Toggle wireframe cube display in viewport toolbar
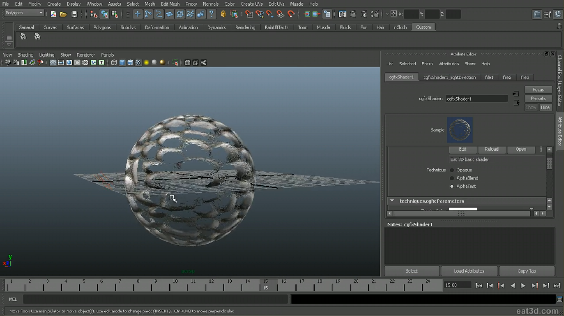The image size is (564, 316). (114, 63)
